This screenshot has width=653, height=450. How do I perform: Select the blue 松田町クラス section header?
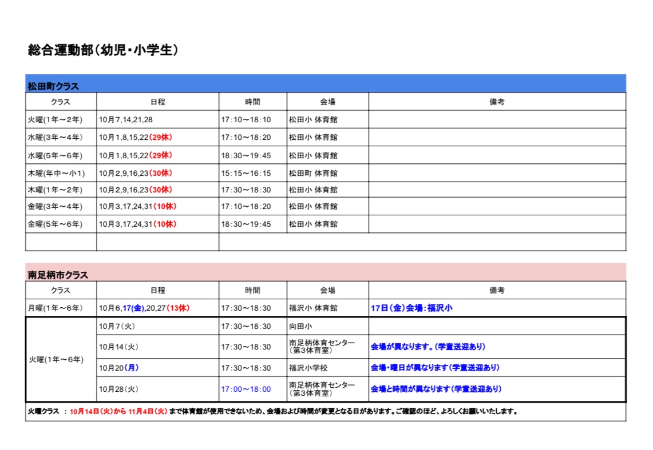53,86
